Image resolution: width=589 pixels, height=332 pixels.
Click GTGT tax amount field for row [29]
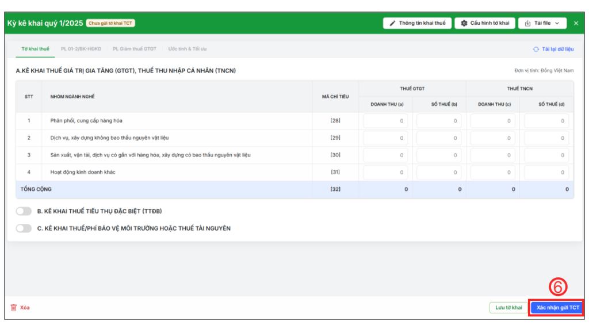click(x=439, y=138)
